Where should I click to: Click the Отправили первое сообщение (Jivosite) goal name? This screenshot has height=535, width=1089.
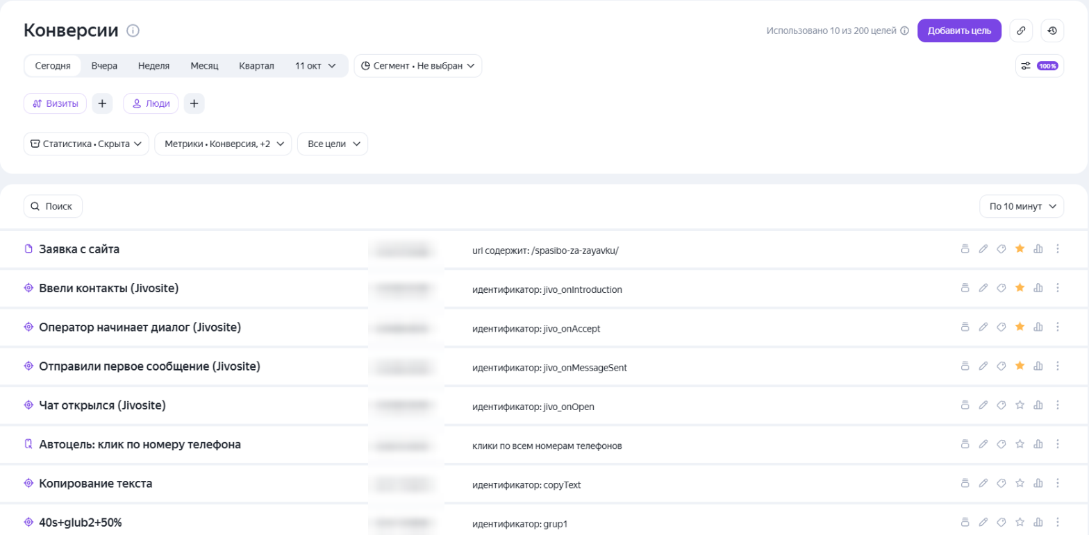(x=150, y=366)
